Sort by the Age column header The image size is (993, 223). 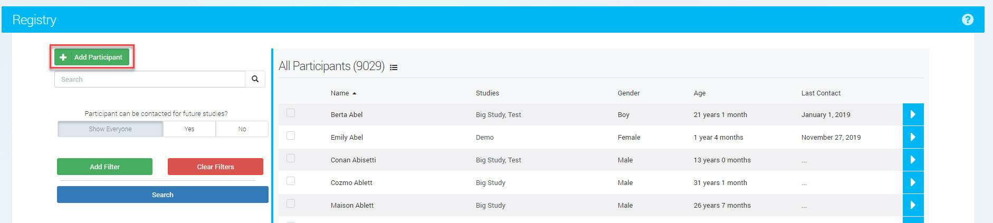point(700,93)
